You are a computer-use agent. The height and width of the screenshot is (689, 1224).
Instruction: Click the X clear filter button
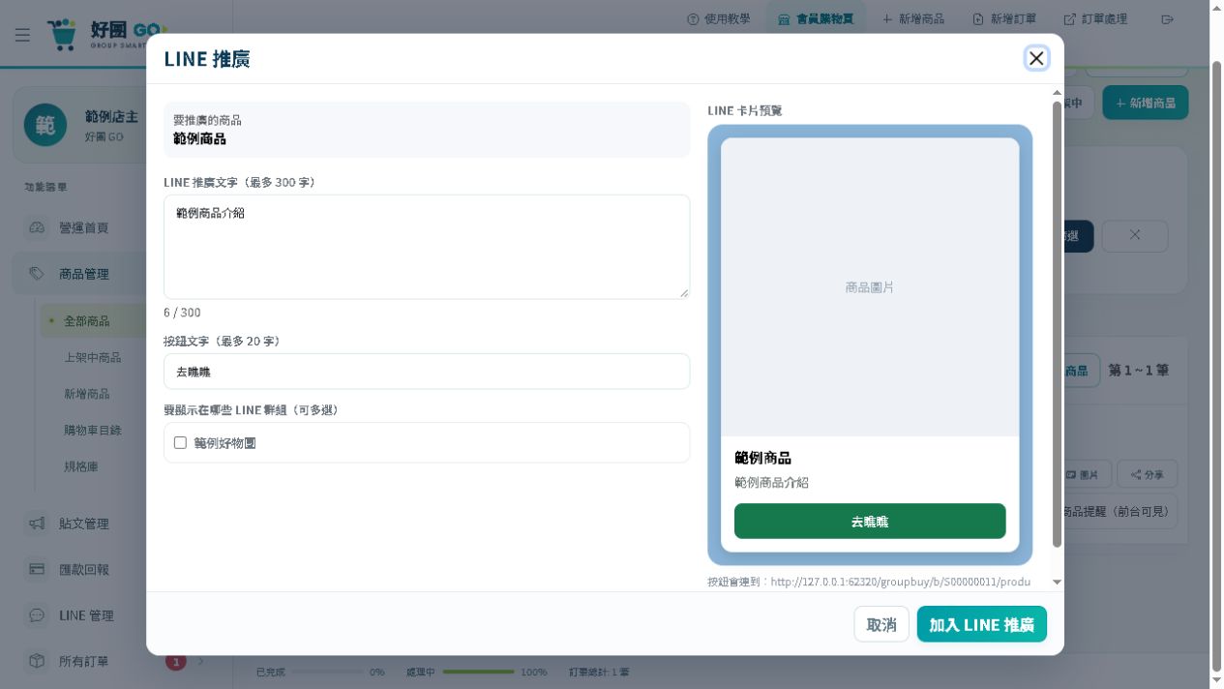pos(1135,235)
